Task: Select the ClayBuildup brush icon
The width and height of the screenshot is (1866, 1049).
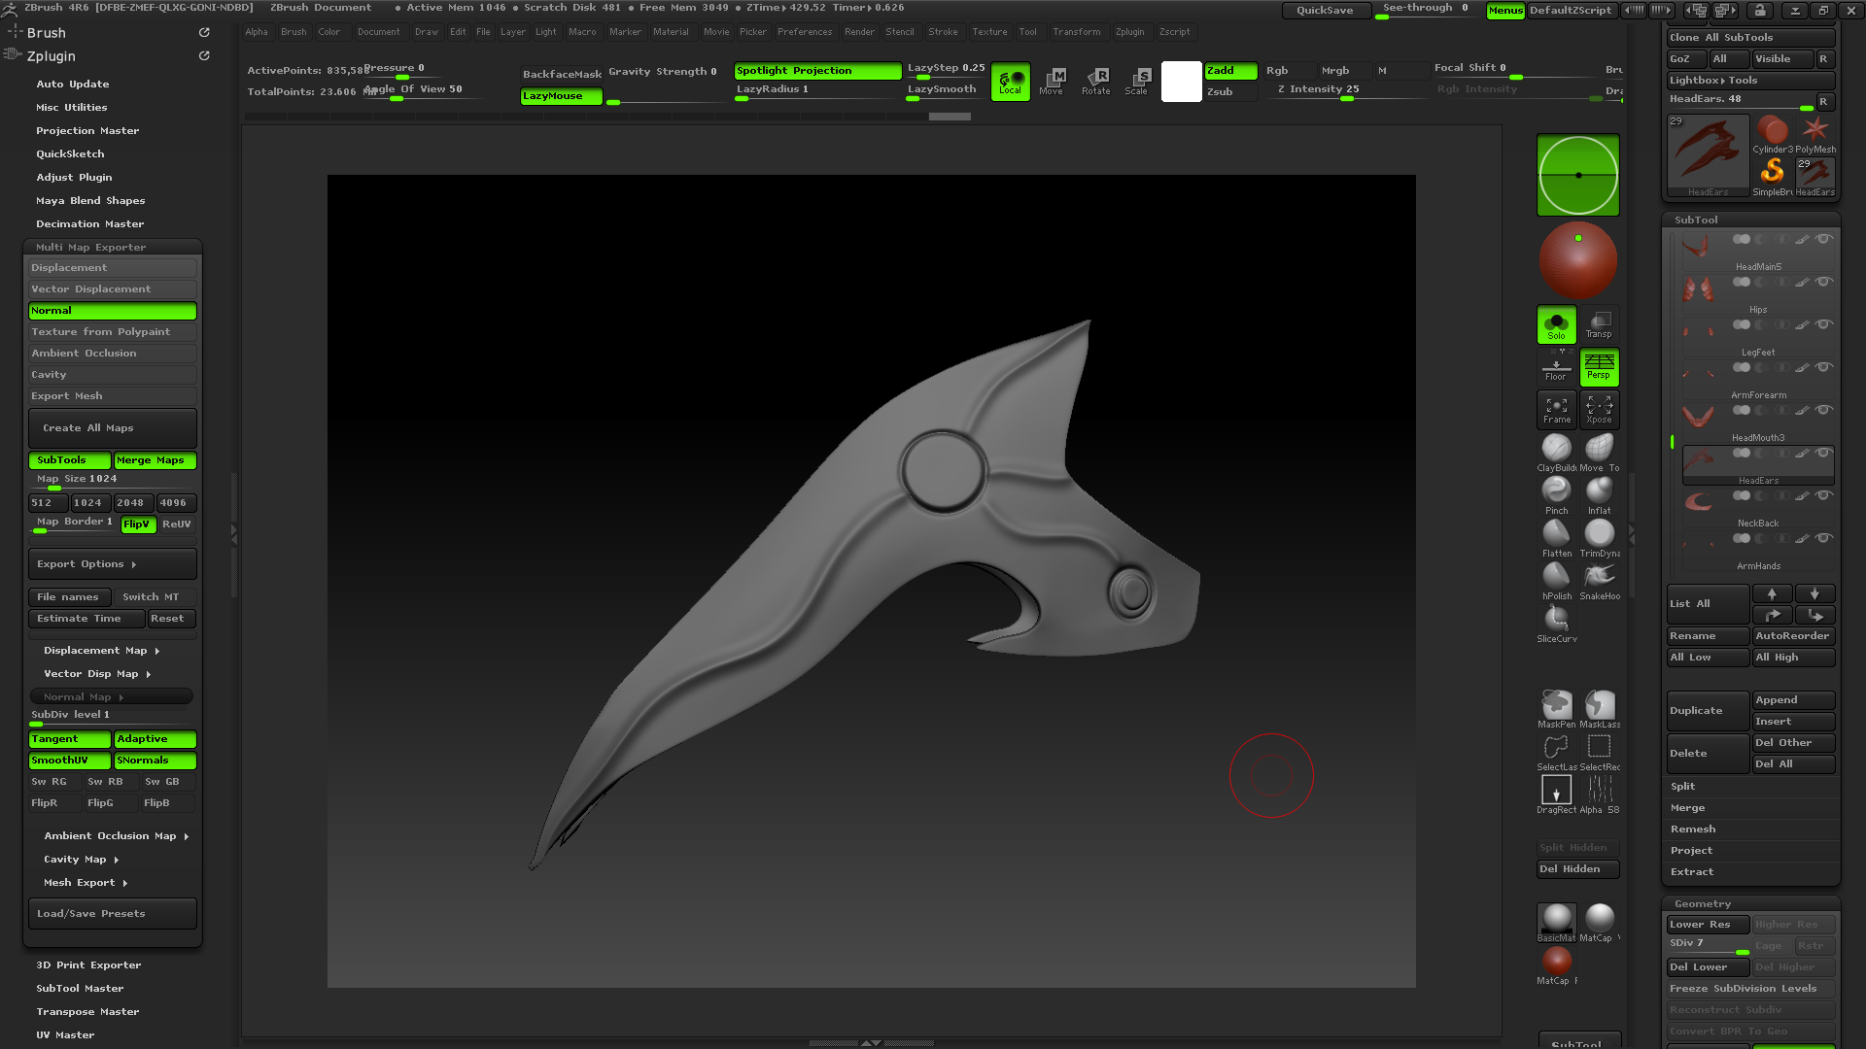Action: 1556,448
